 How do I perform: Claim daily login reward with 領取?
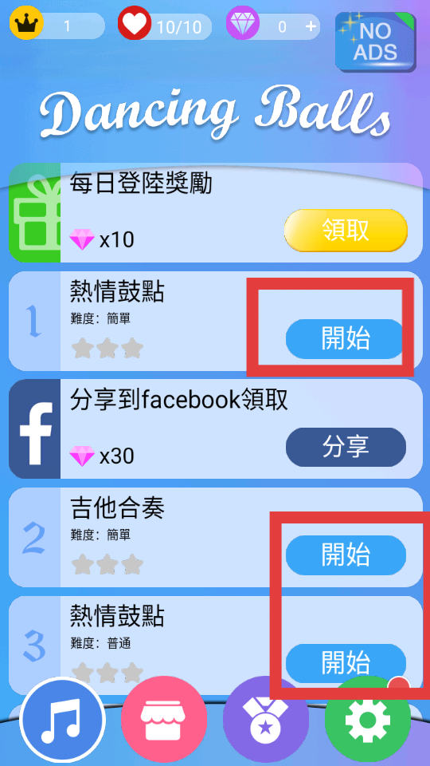(x=346, y=230)
